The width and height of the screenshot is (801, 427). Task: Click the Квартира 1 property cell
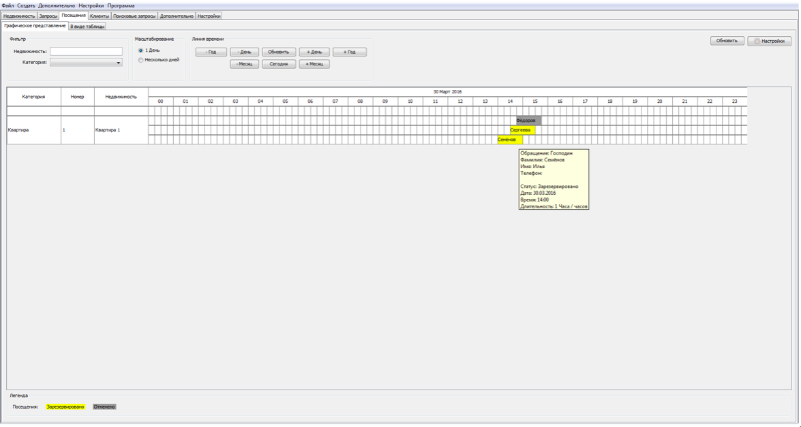pos(121,130)
